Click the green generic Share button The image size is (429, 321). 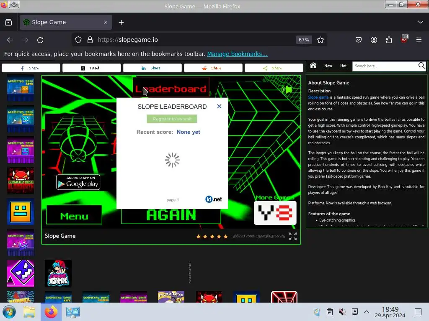click(274, 68)
